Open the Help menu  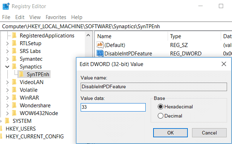click(77, 17)
